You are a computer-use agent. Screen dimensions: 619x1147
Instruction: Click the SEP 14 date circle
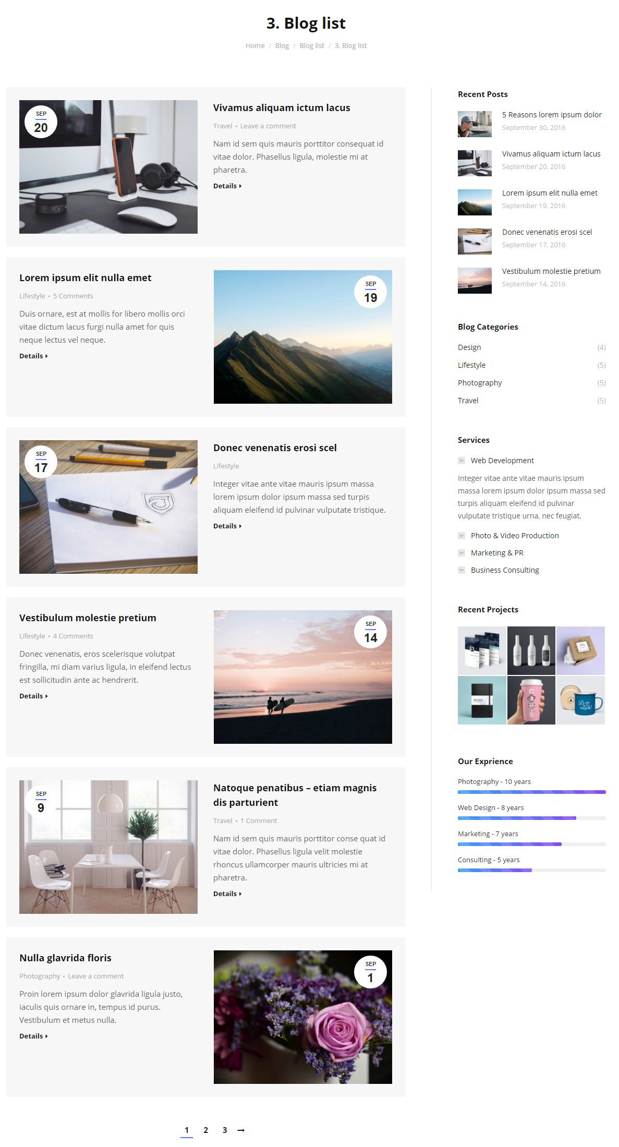pyautogui.click(x=370, y=632)
